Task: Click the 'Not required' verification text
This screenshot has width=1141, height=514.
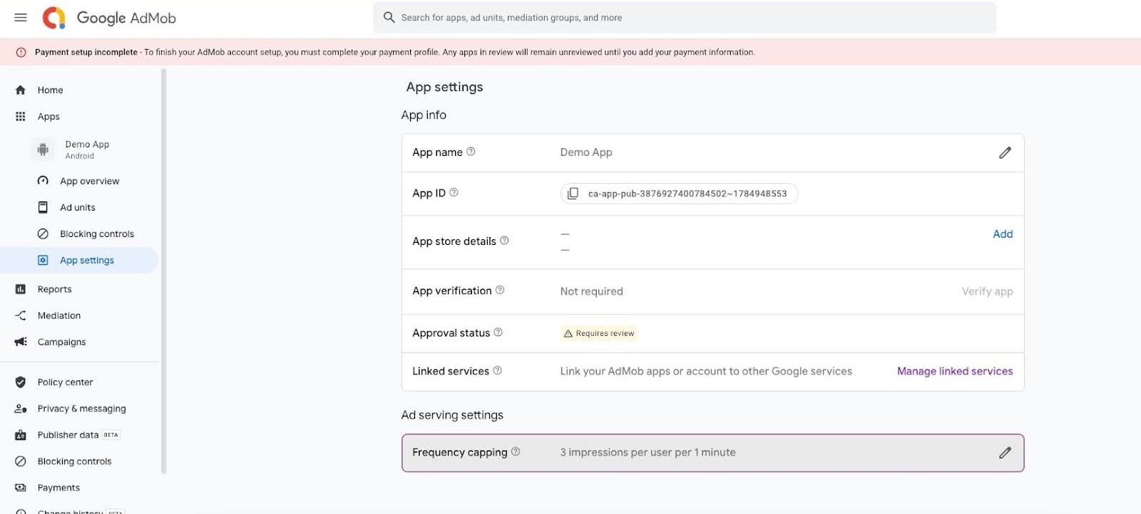Action: point(591,291)
